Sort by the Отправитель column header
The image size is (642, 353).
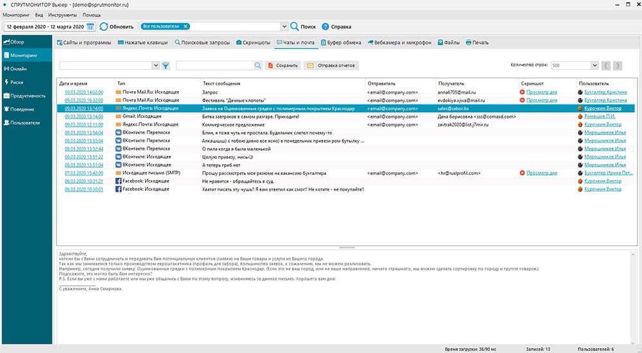coord(381,83)
